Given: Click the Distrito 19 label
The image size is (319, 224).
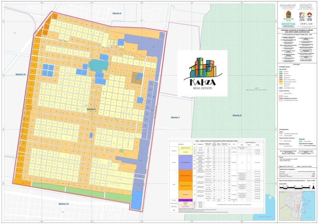Looking at the screenshot, I should point(63,204).
